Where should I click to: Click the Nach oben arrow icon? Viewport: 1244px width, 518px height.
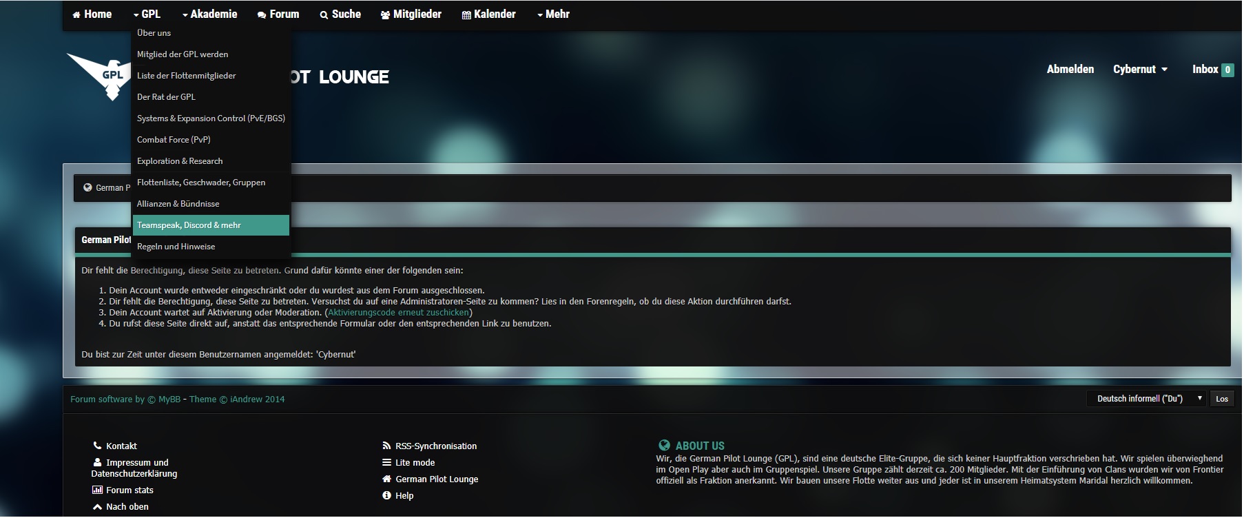[x=97, y=507]
